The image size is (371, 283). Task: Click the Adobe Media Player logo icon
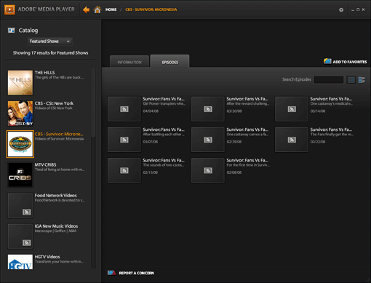(x=9, y=9)
